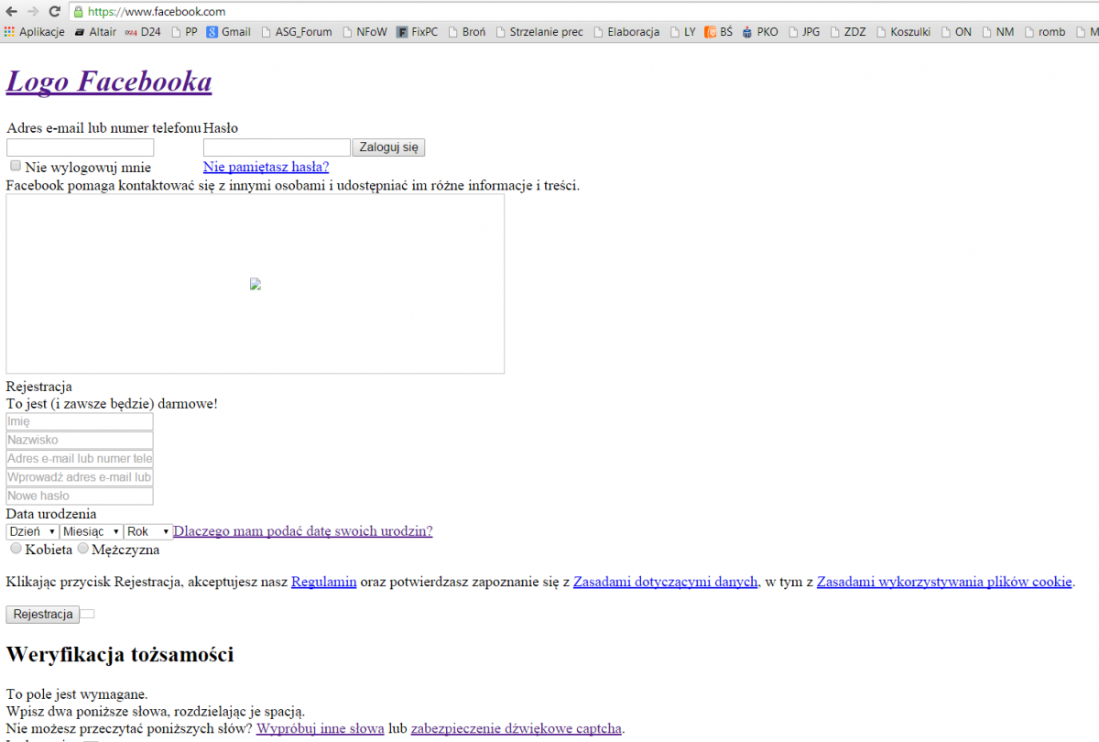Click the 'Zaloguj się' login button

pos(388,147)
